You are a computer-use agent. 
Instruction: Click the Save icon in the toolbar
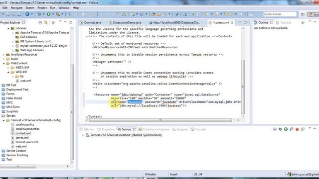pyautogui.click(x=7, y=14)
